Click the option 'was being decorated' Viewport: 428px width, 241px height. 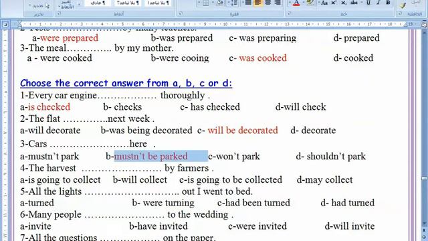coord(150,131)
